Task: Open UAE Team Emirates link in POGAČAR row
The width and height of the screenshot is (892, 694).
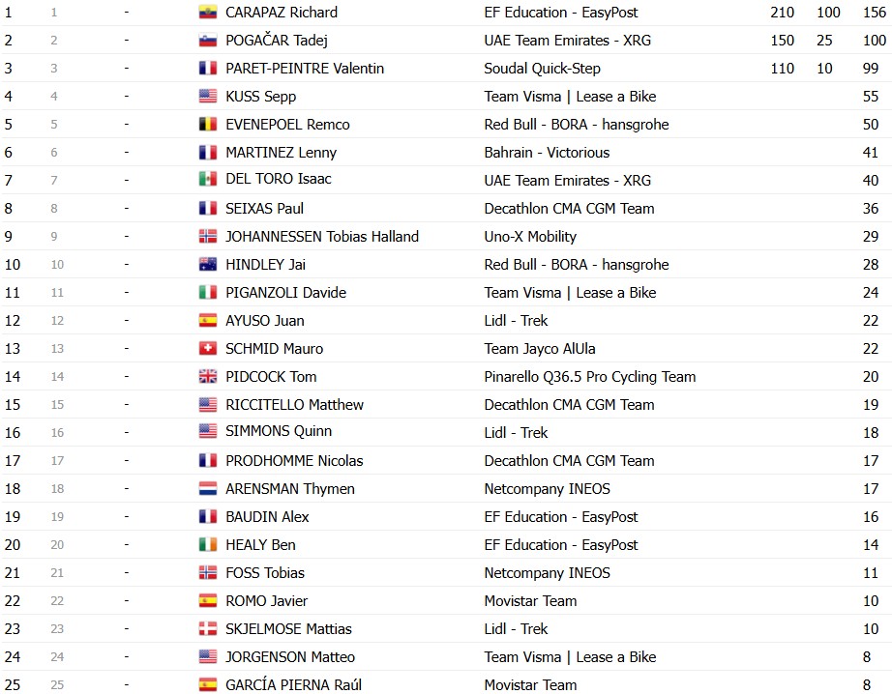Action: (x=568, y=41)
